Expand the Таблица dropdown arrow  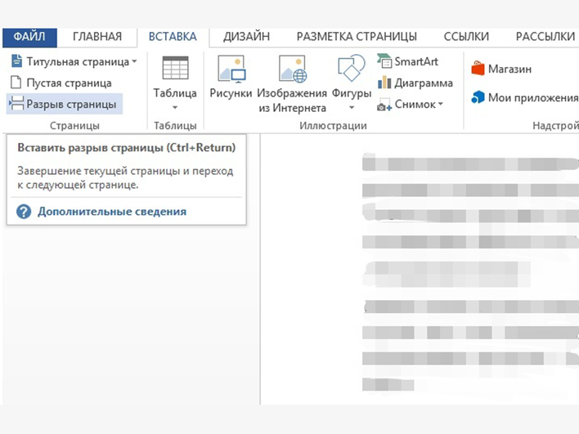(x=175, y=108)
